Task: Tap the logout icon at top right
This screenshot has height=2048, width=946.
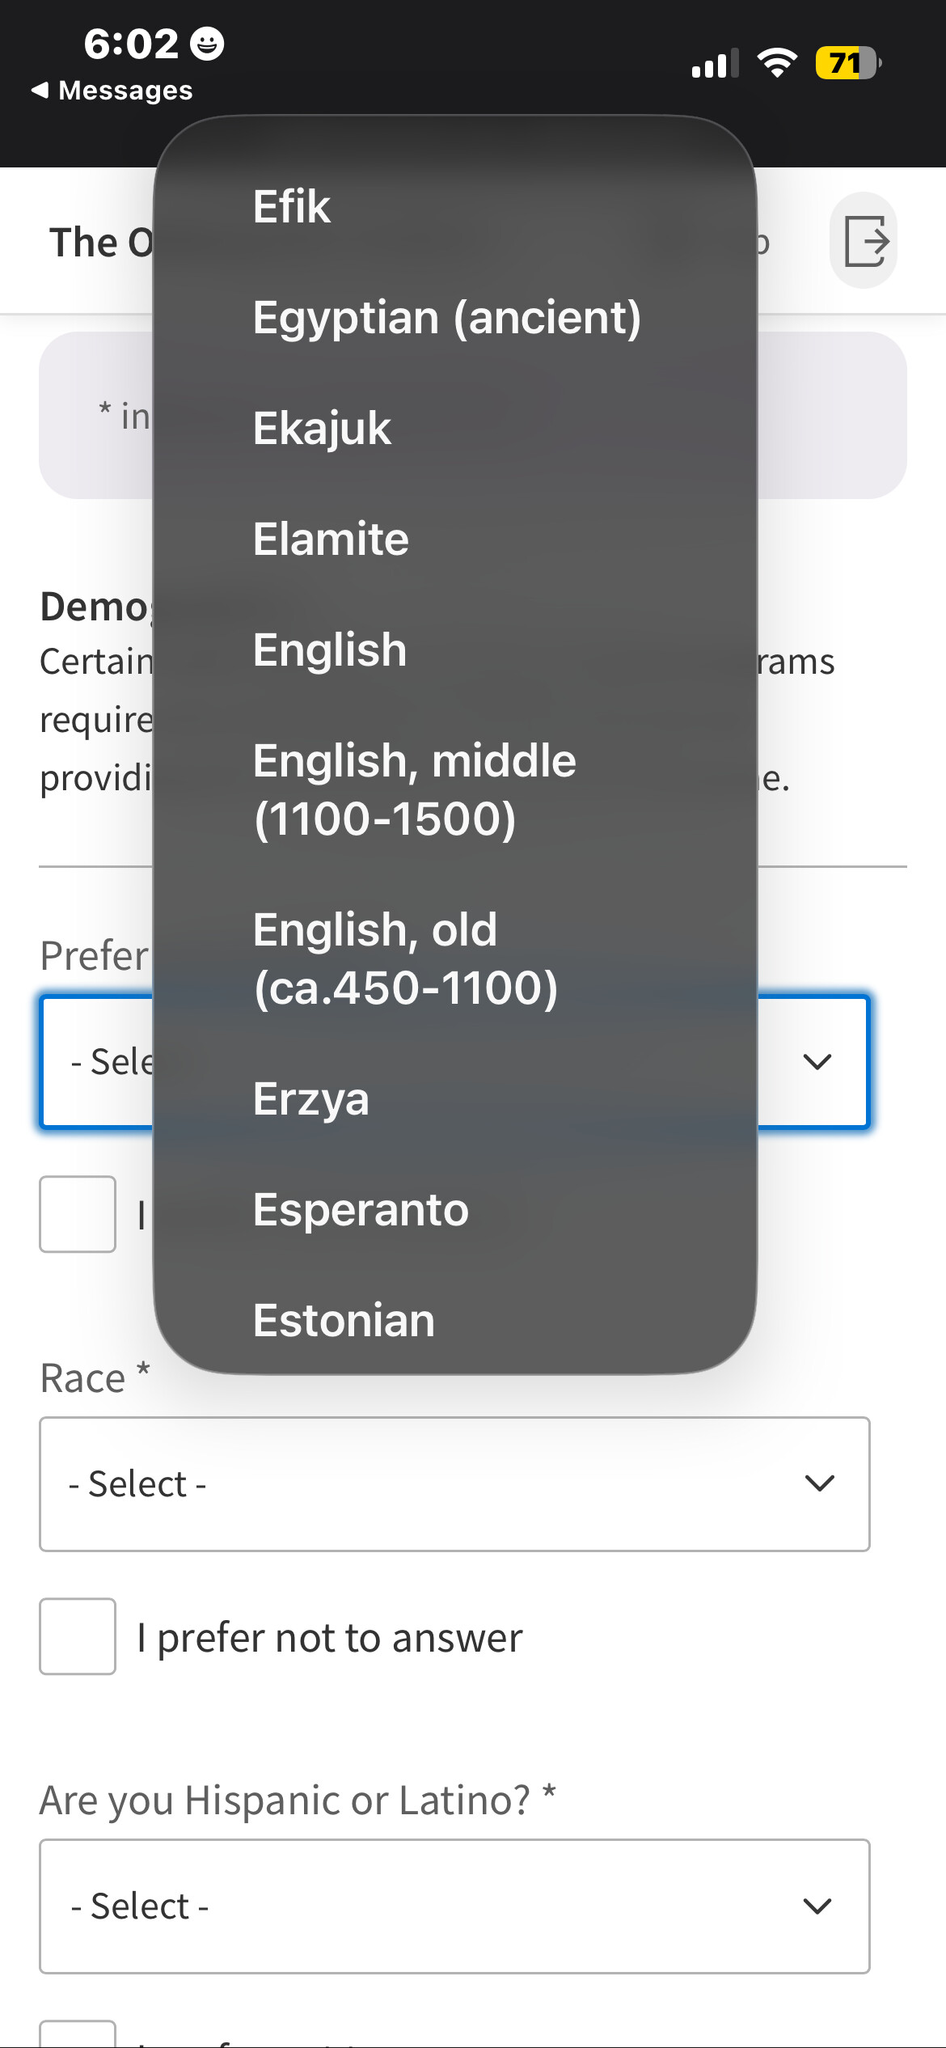Action: coord(864,241)
